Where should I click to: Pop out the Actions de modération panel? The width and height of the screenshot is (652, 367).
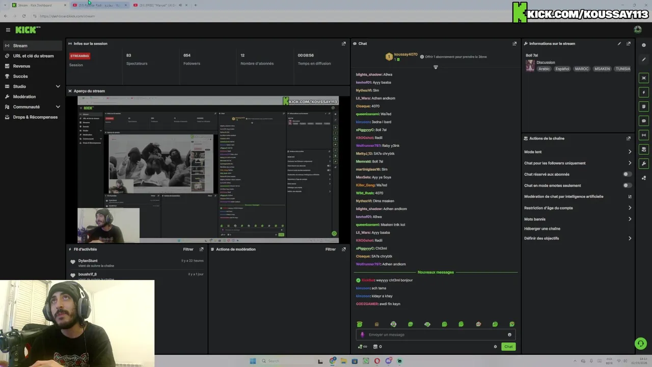click(343, 249)
